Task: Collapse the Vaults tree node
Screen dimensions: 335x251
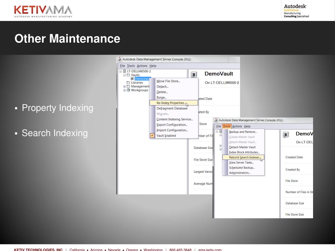Action: [124, 75]
